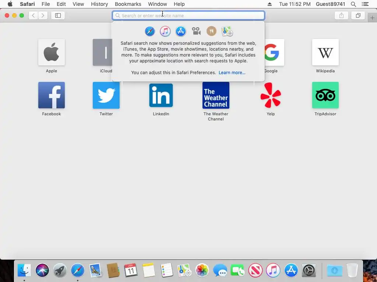This screenshot has height=282, width=377.
Task: Click the Share toolbar button
Action: point(341,15)
